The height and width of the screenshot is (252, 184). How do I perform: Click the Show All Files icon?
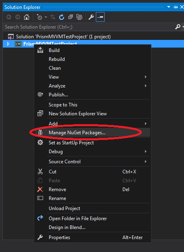point(79,17)
